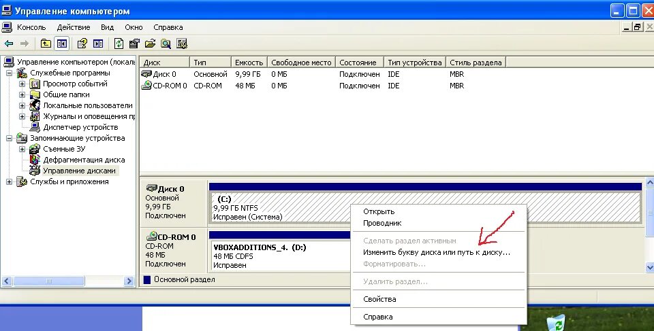Toggle the show/hide console tree toolbar icon
Image resolution: width=654 pixels, height=331 pixels.
click(62, 43)
